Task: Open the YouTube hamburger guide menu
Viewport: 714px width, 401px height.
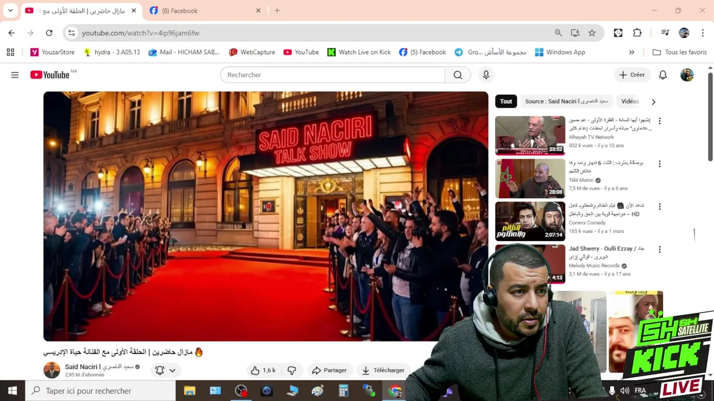Action: (15, 75)
